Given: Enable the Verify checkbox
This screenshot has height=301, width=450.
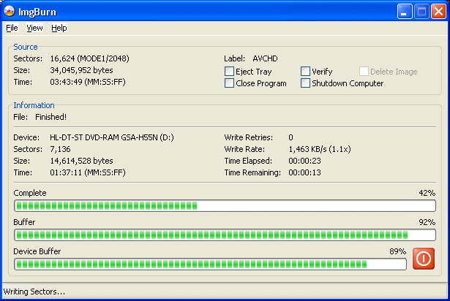Looking at the screenshot, I should click(x=305, y=71).
